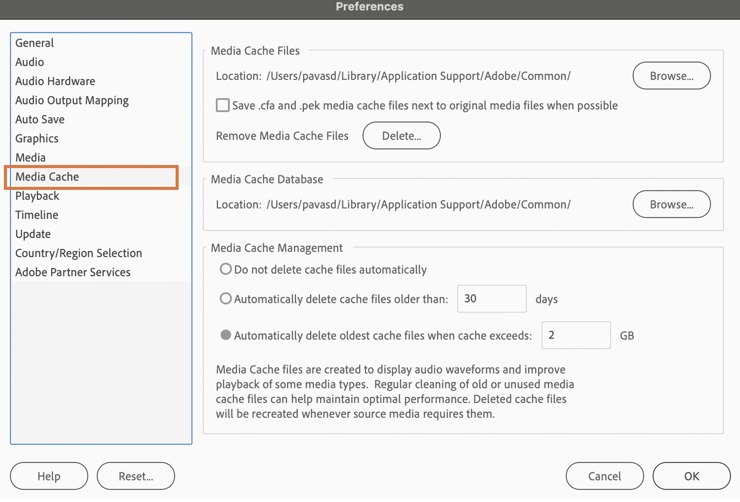Click the GB cache size field
The height and width of the screenshot is (502, 740).
coord(575,335)
